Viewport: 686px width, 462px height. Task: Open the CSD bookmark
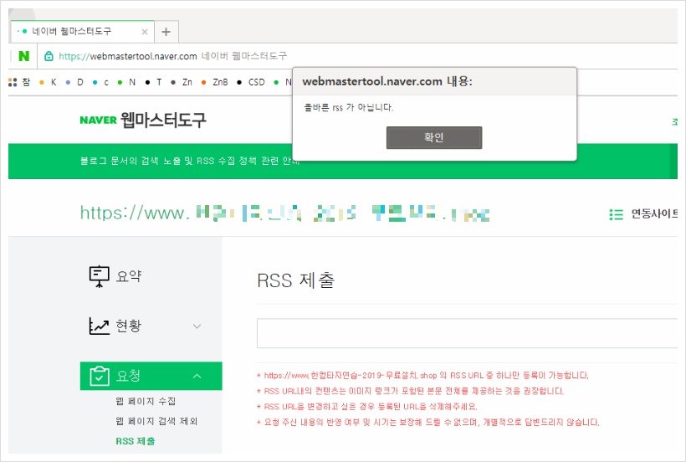pos(251,82)
